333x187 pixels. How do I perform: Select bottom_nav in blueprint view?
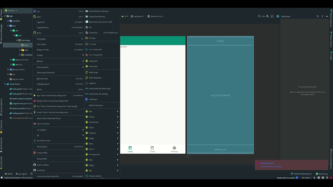tap(220, 149)
